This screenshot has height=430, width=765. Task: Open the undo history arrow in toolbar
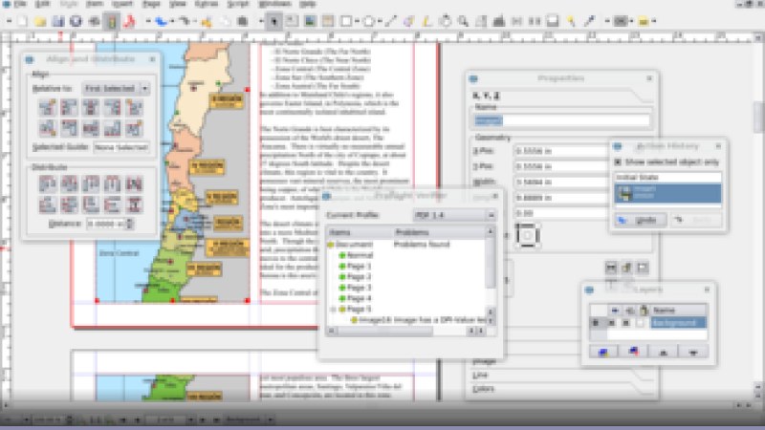pyautogui.click(x=172, y=21)
